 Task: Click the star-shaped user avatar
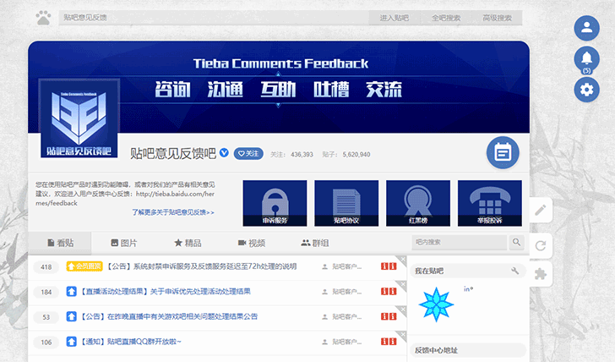(x=436, y=304)
